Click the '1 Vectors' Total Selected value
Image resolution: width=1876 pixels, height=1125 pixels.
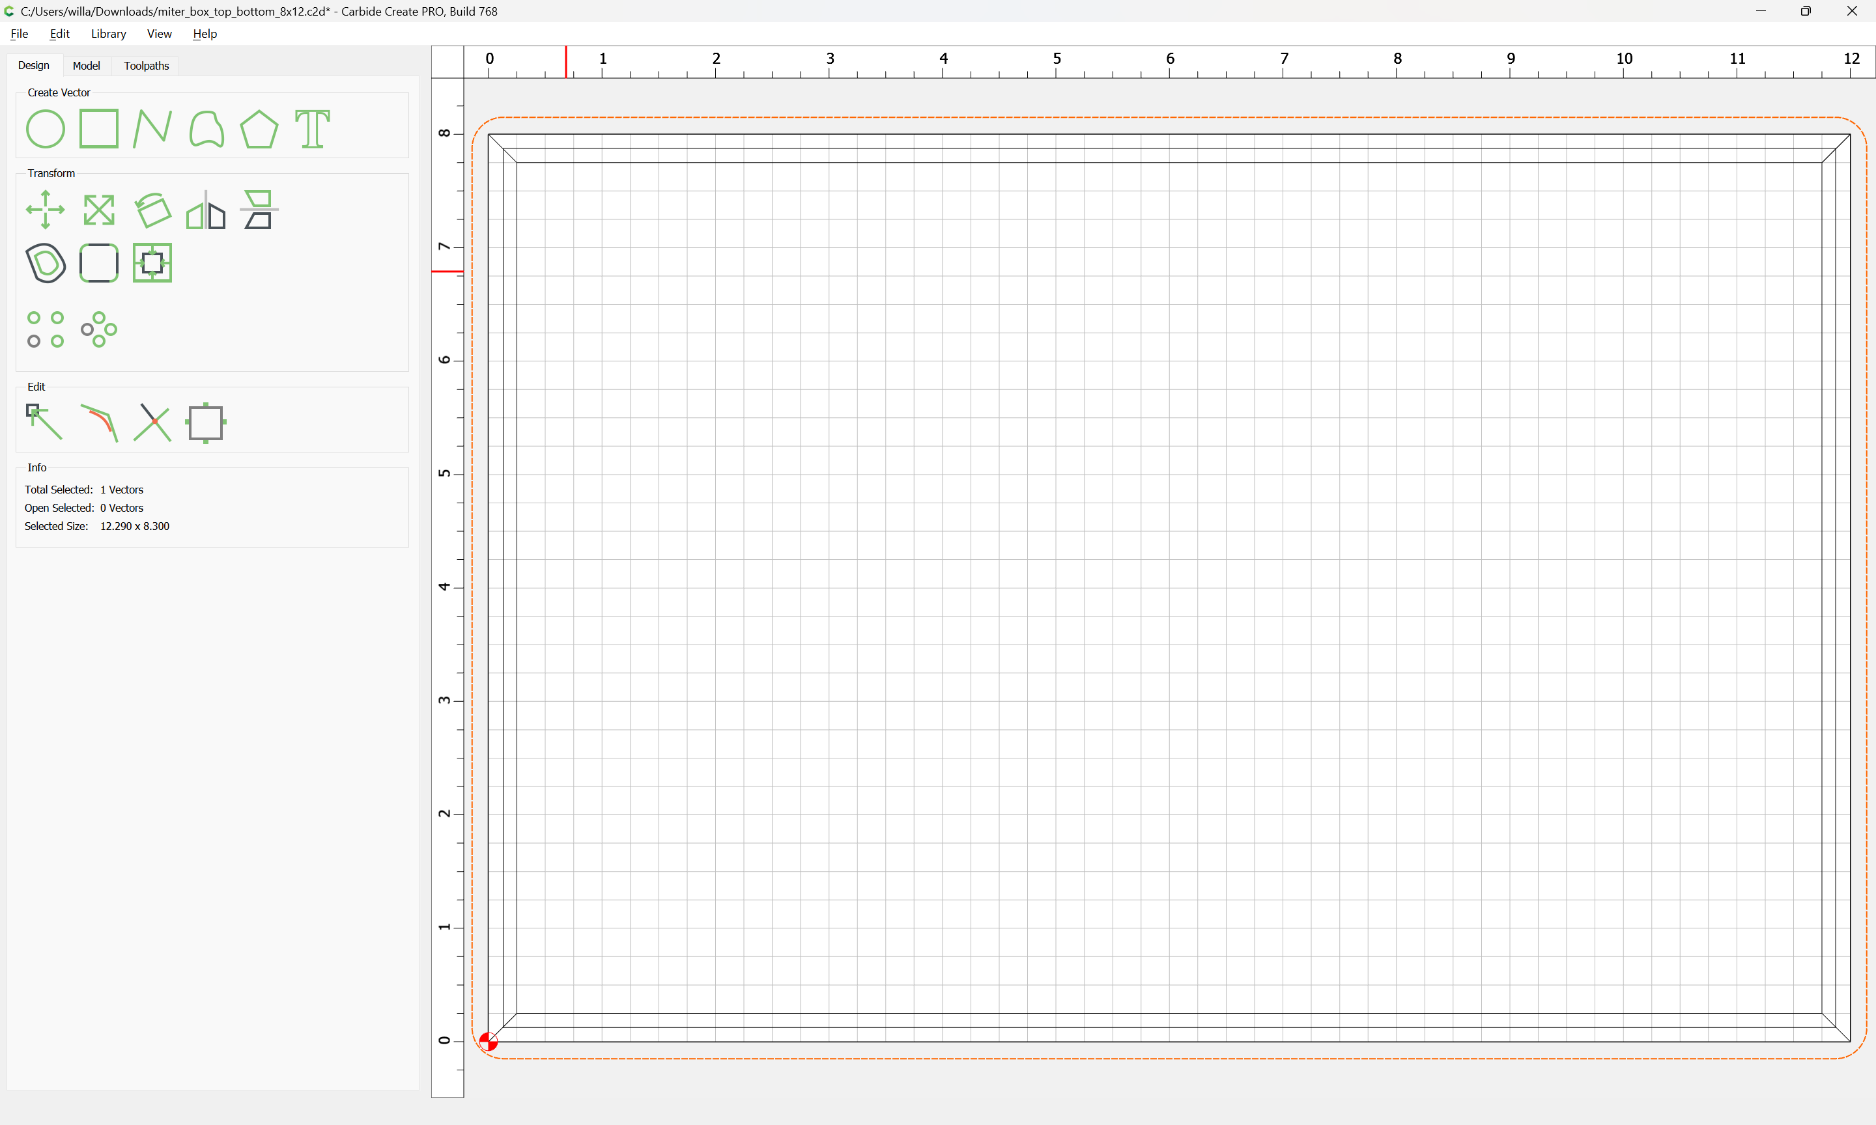pyautogui.click(x=121, y=490)
